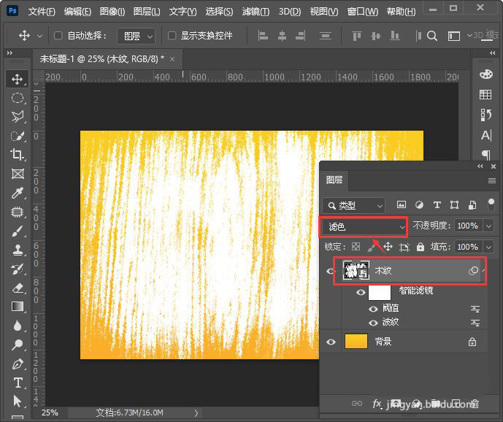This screenshot has height=422, width=503.
Task: Select the Horizontal Type tool
Action: point(18,383)
